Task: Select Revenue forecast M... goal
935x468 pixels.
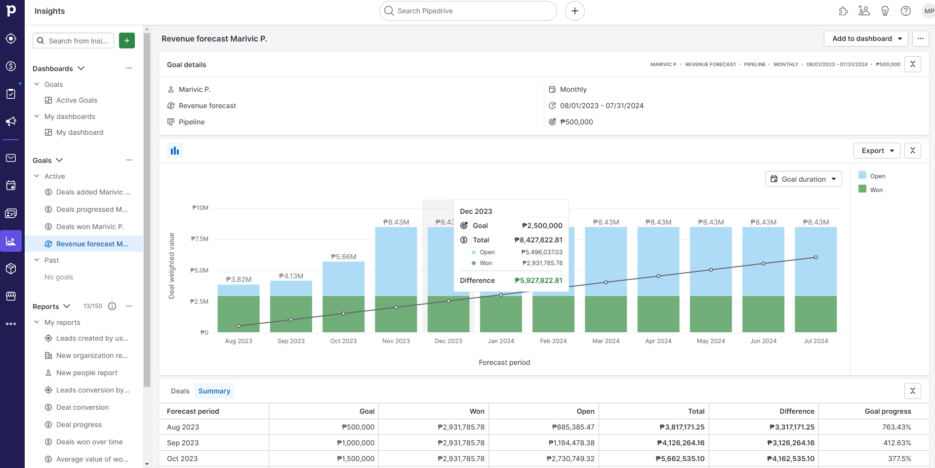Action: tap(92, 244)
